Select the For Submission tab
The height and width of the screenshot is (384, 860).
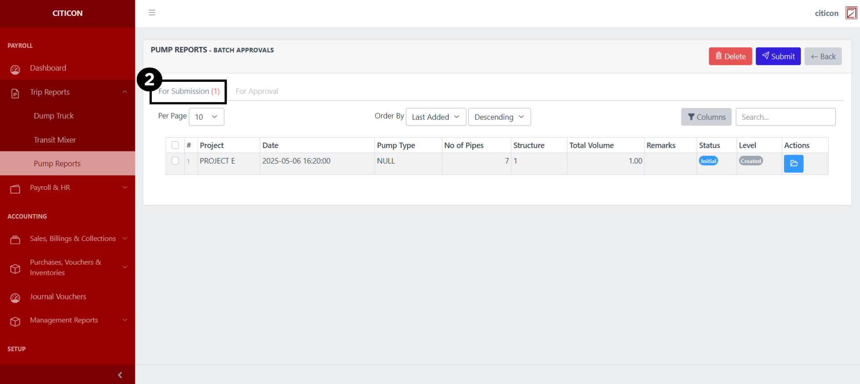coord(189,91)
